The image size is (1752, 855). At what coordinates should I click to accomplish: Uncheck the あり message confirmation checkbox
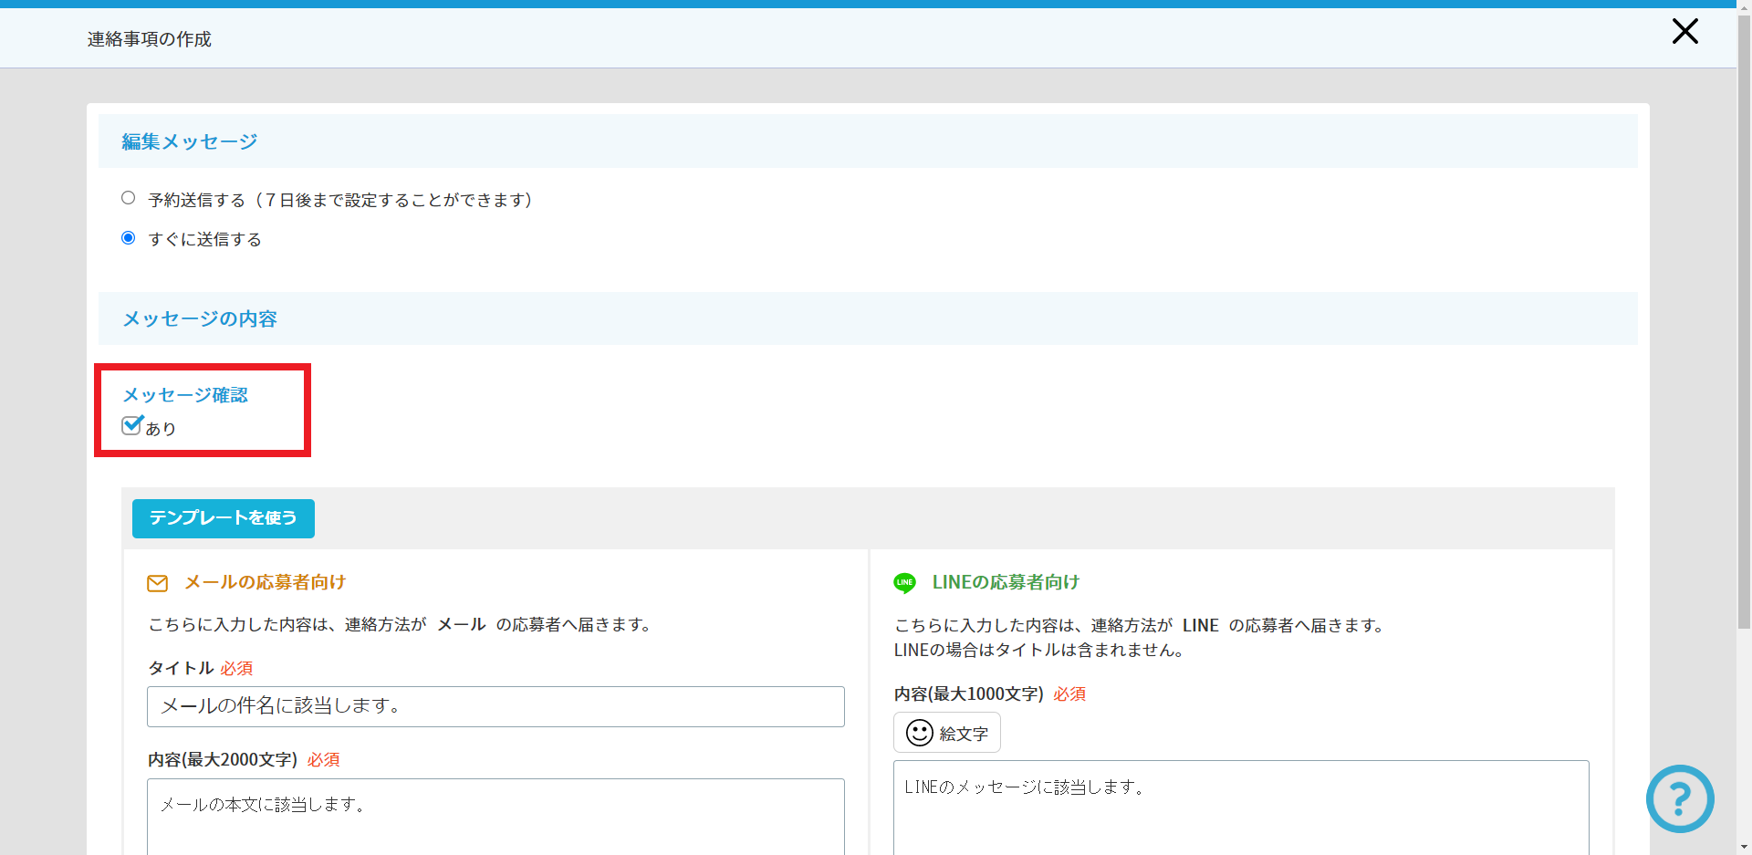click(x=131, y=426)
